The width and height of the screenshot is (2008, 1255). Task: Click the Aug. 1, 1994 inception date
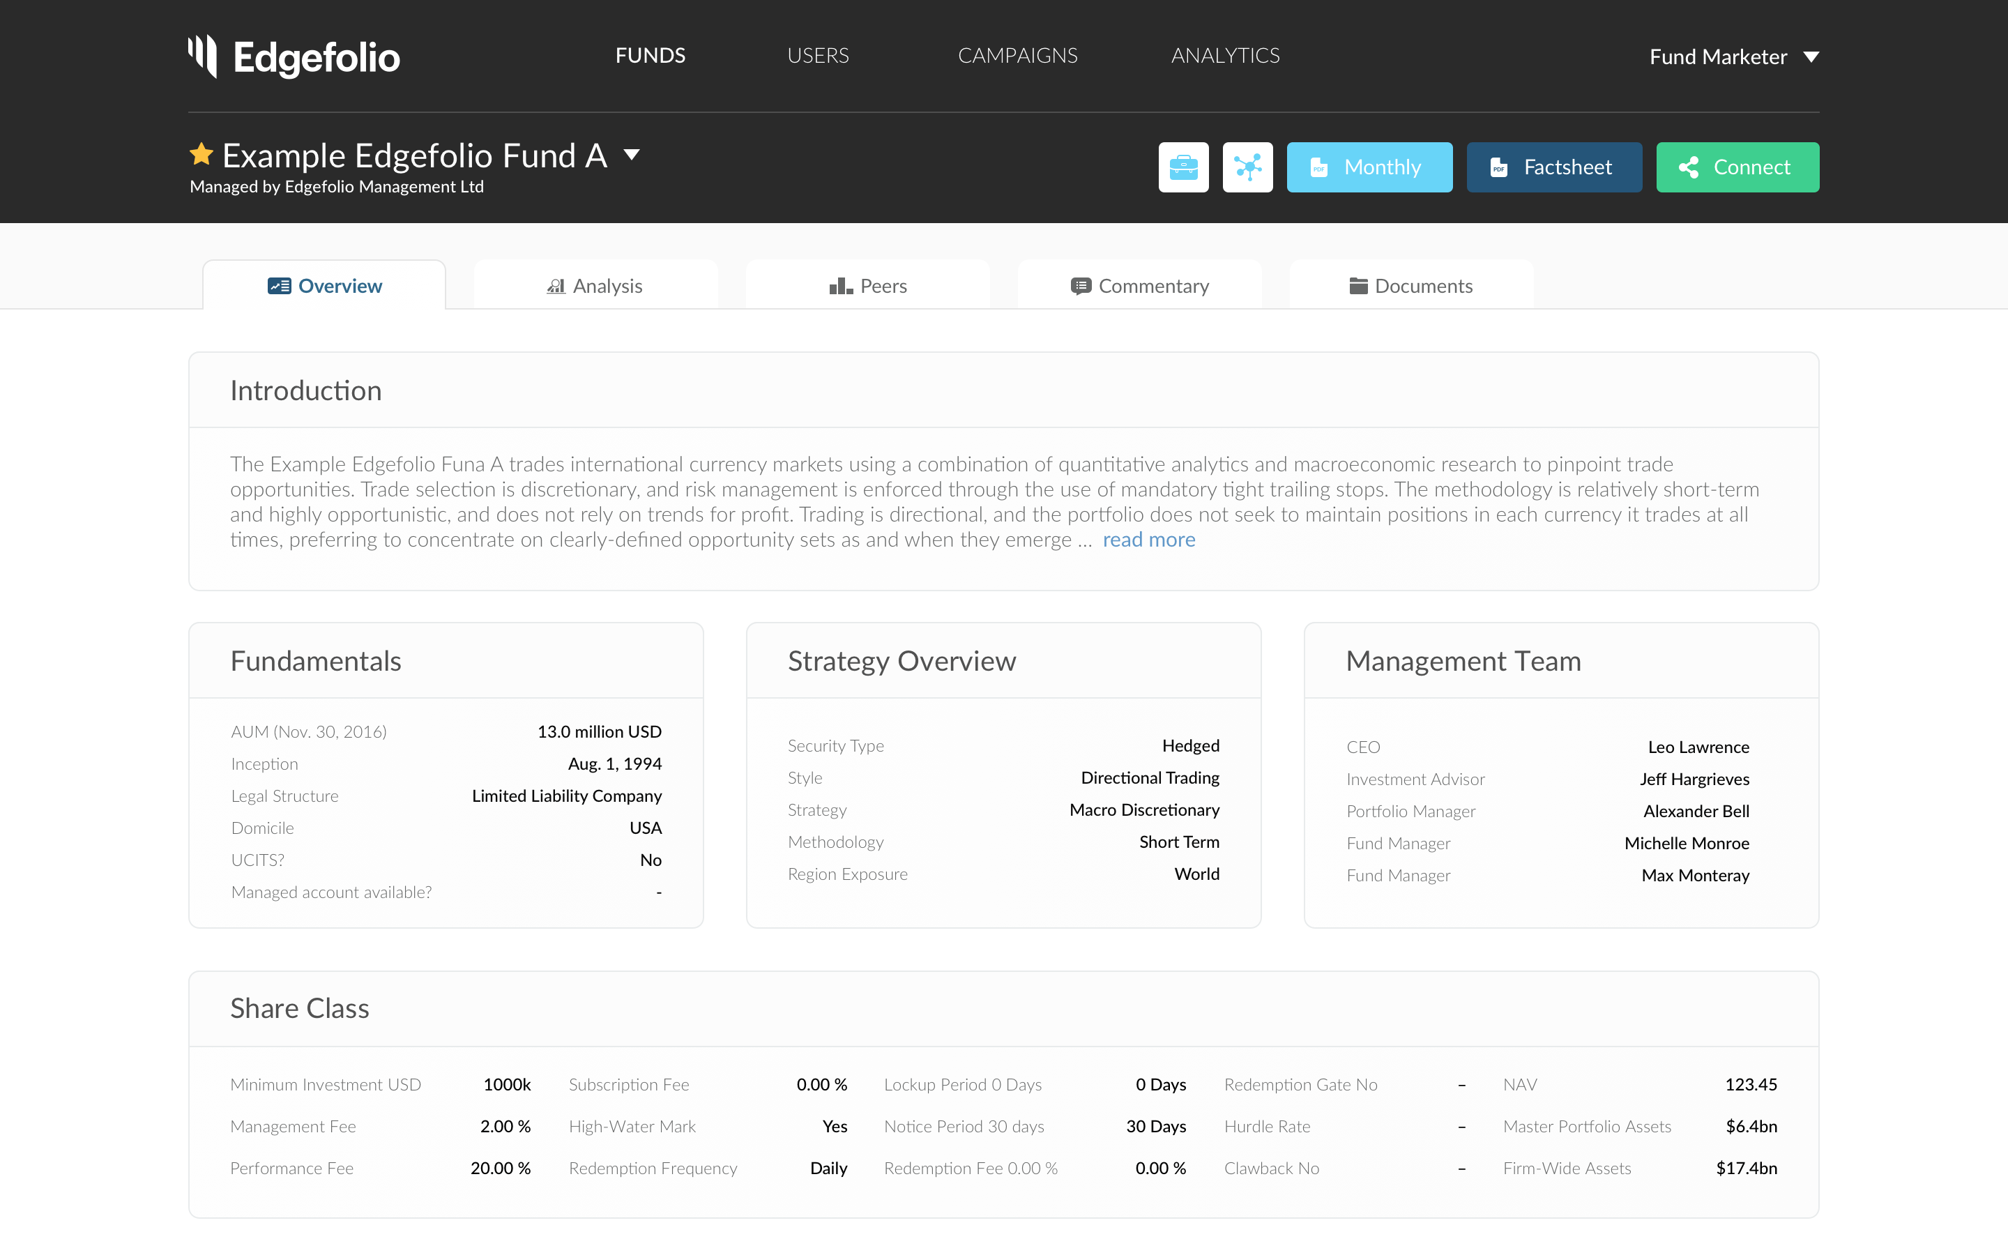point(615,763)
